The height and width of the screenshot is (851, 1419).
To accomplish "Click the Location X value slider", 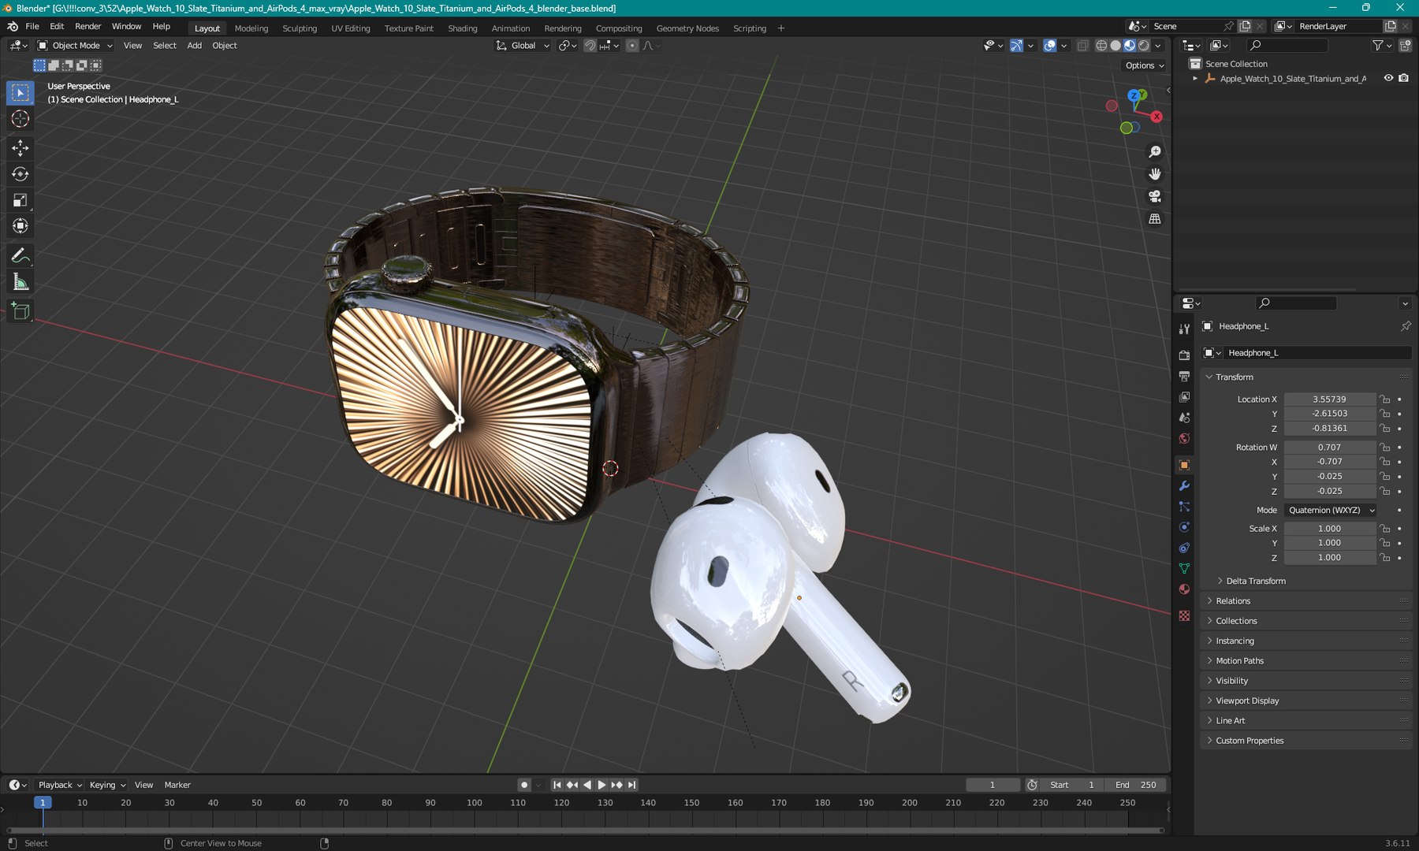I will (1329, 399).
